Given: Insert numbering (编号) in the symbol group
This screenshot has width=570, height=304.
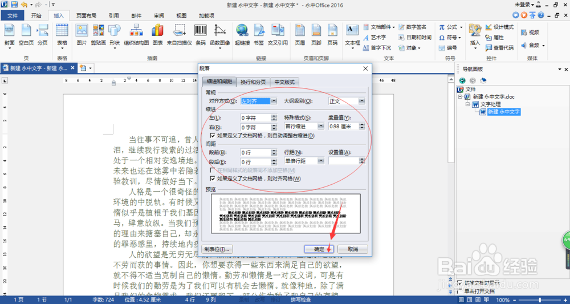Looking at the screenshot, I should pos(448,48).
